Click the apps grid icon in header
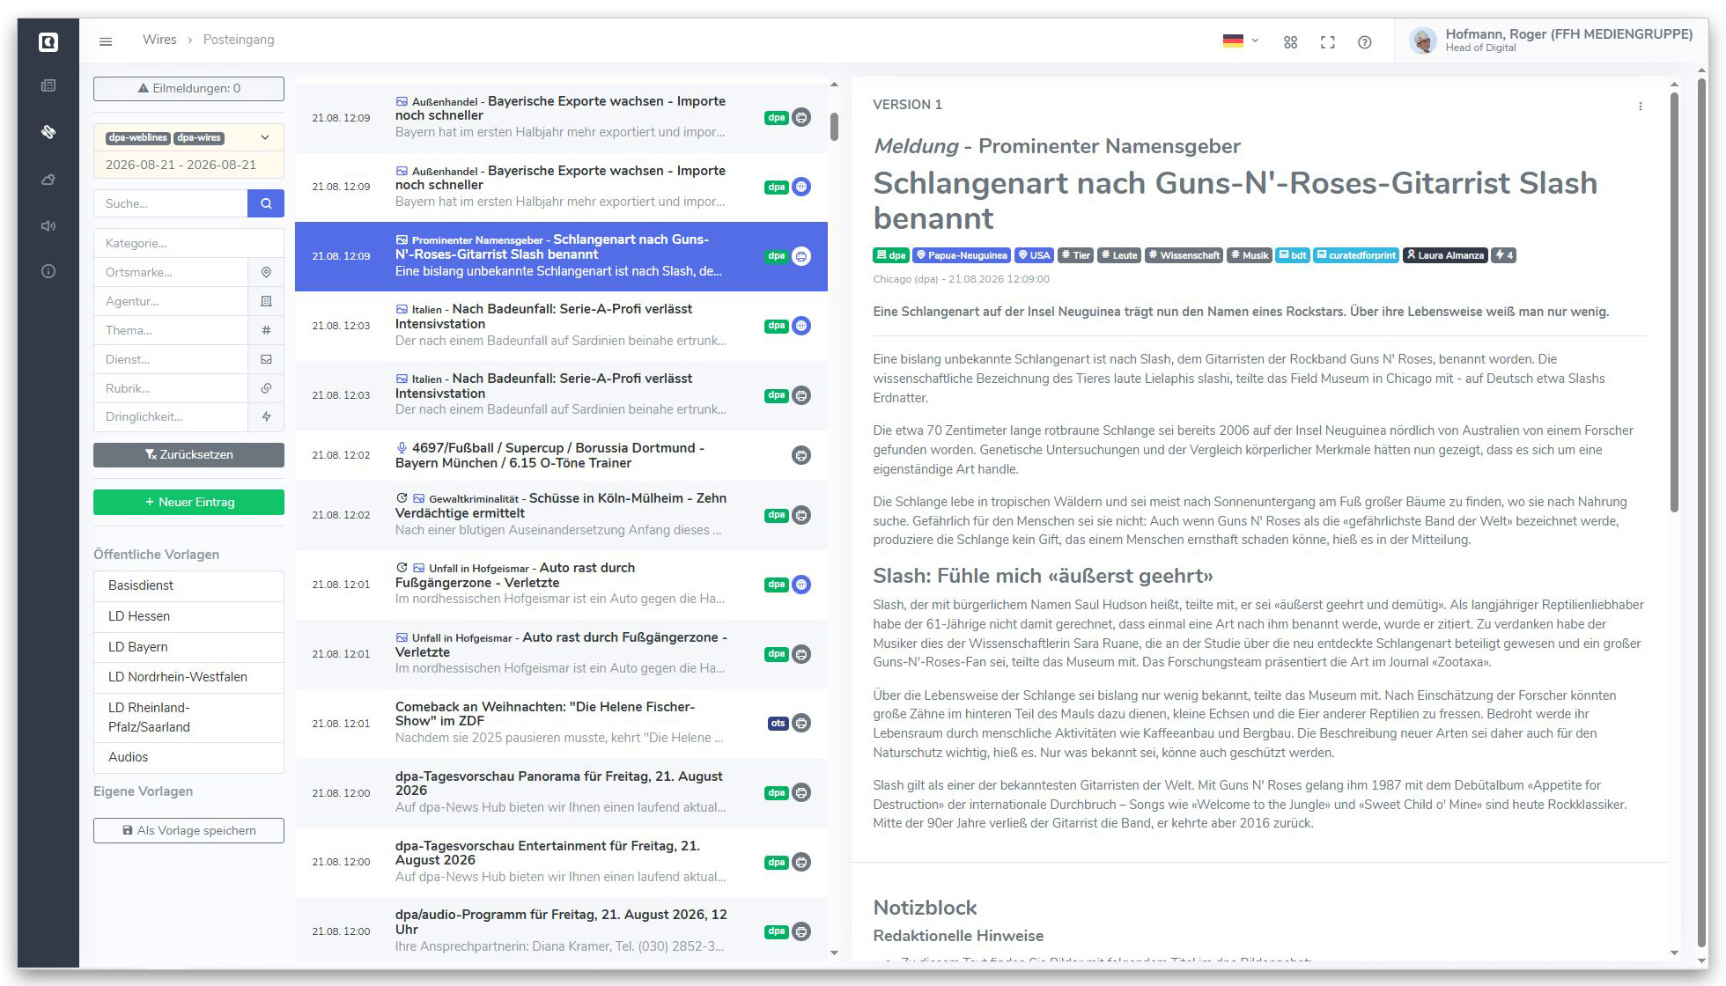 coord(1290,41)
